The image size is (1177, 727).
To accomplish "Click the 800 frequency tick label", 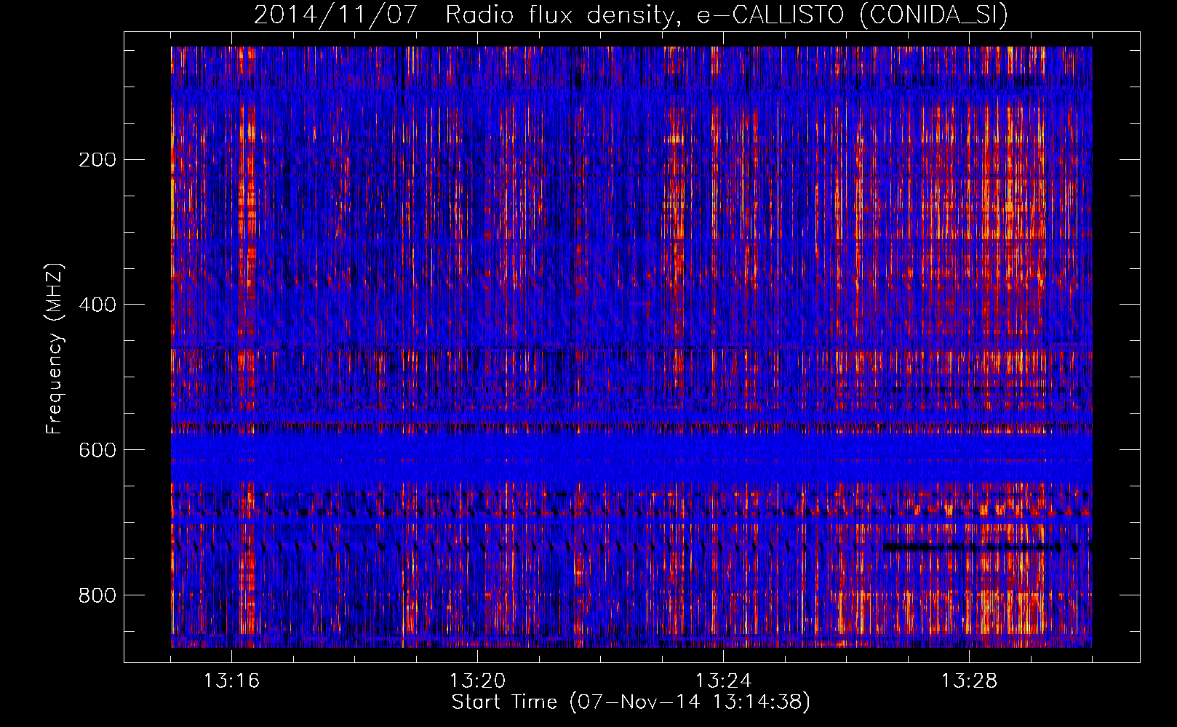I will (97, 595).
